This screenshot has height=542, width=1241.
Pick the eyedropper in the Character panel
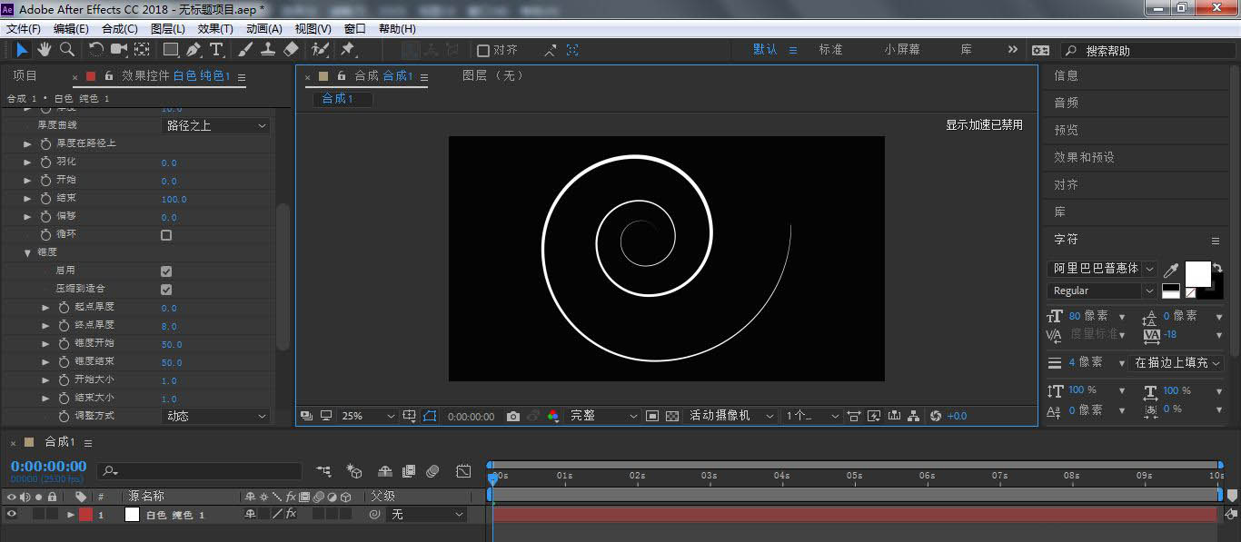tap(1172, 271)
